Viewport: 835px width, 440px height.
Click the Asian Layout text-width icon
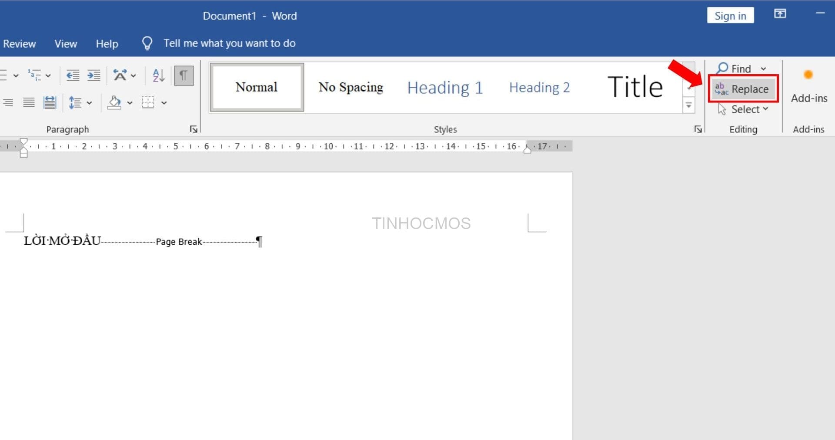pos(120,75)
